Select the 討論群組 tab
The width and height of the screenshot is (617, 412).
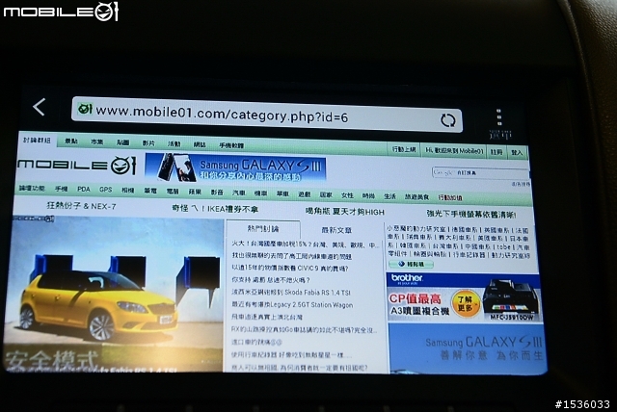[37, 141]
